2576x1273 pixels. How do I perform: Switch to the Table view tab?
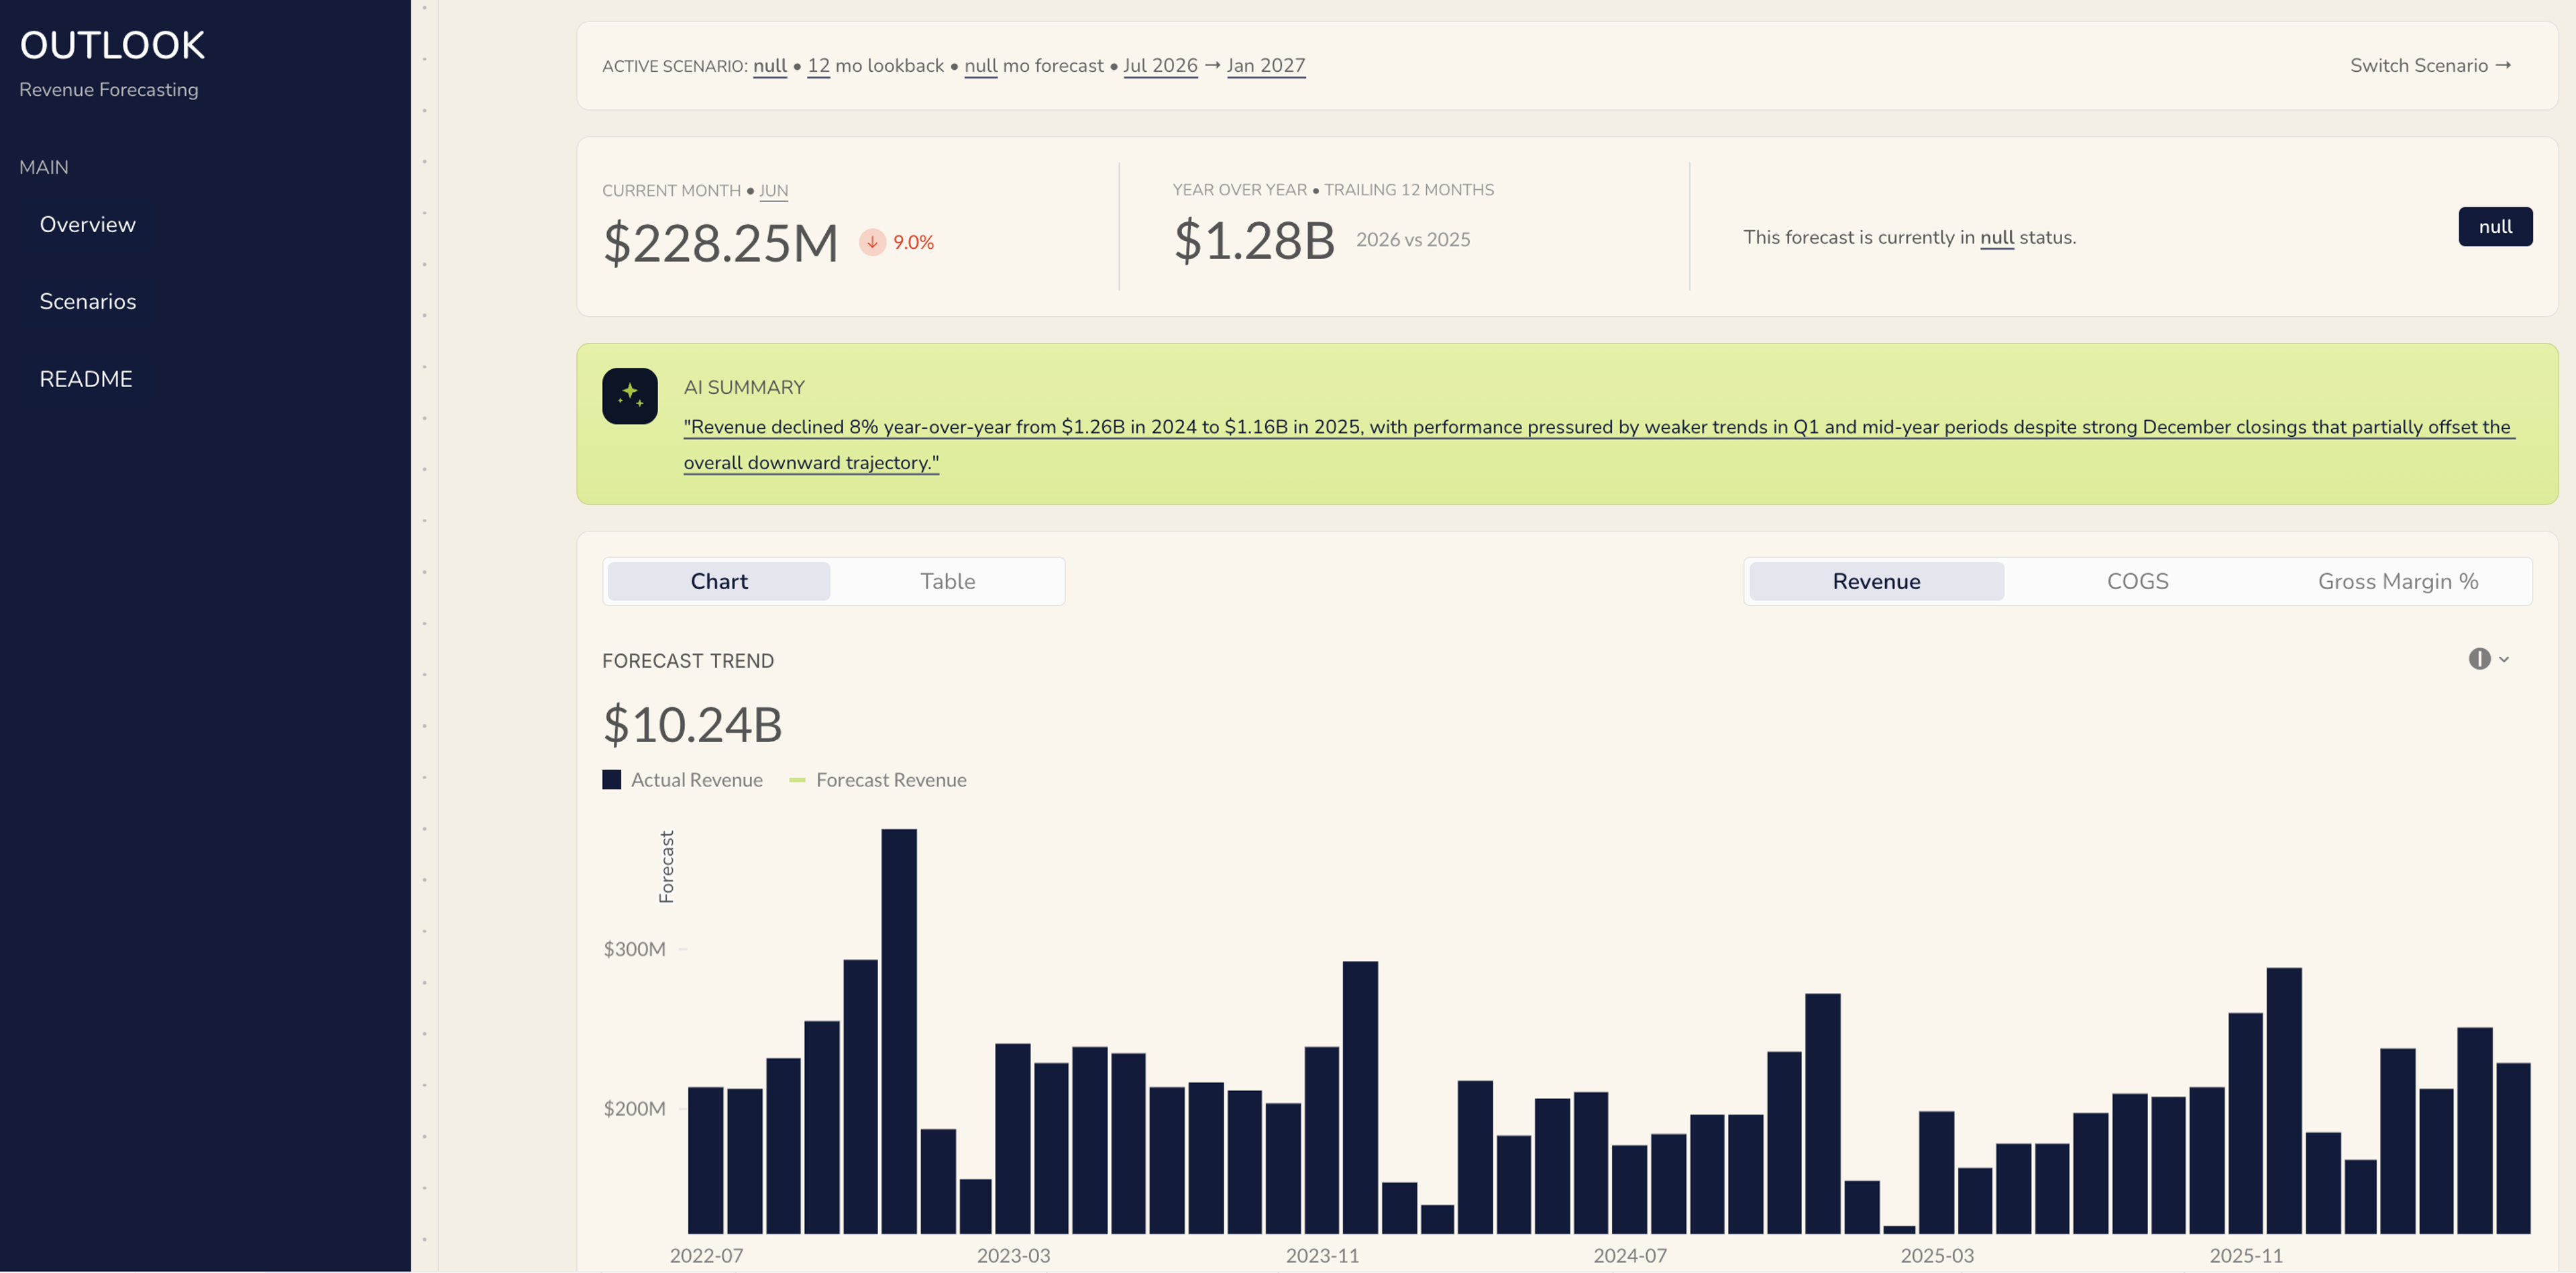[947, 581]
